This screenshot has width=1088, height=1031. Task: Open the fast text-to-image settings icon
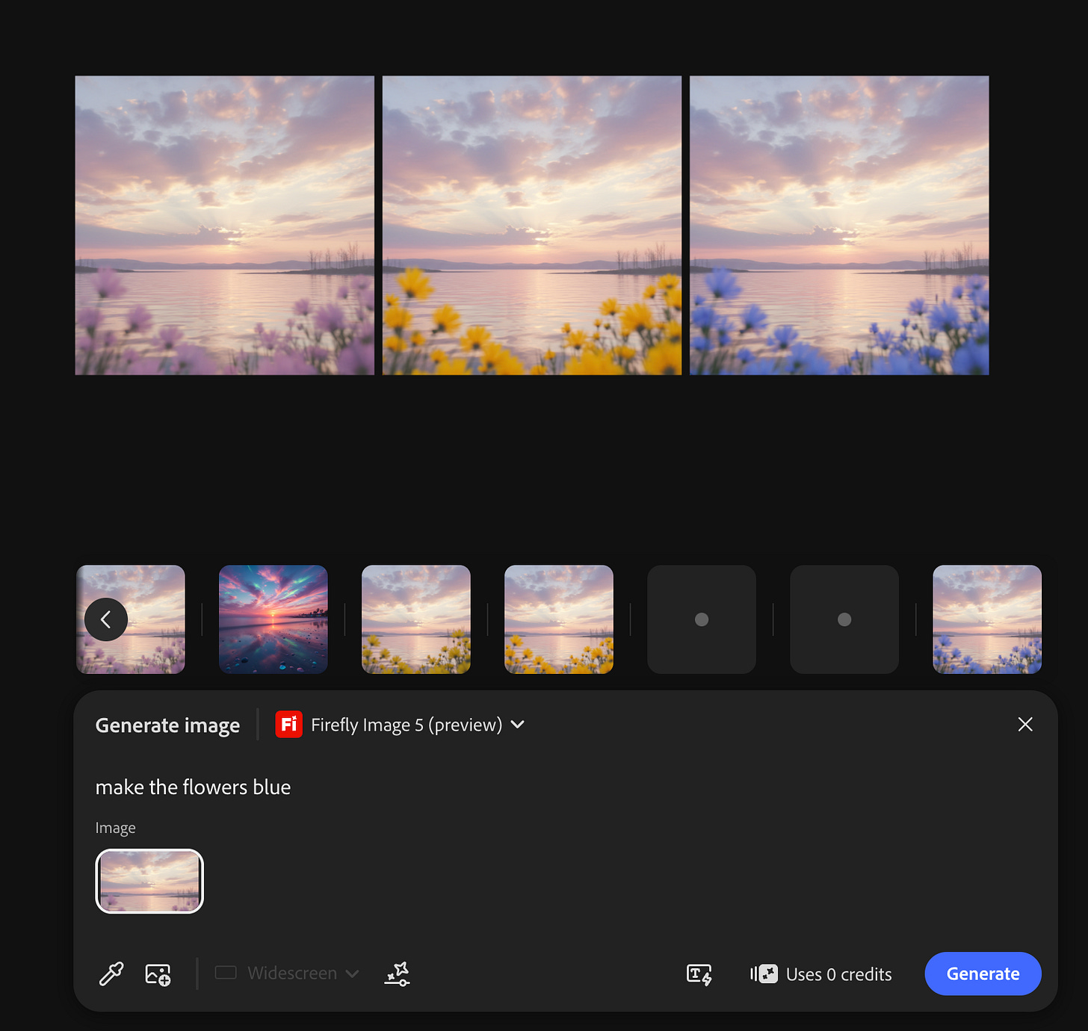(x=698, y=973)
